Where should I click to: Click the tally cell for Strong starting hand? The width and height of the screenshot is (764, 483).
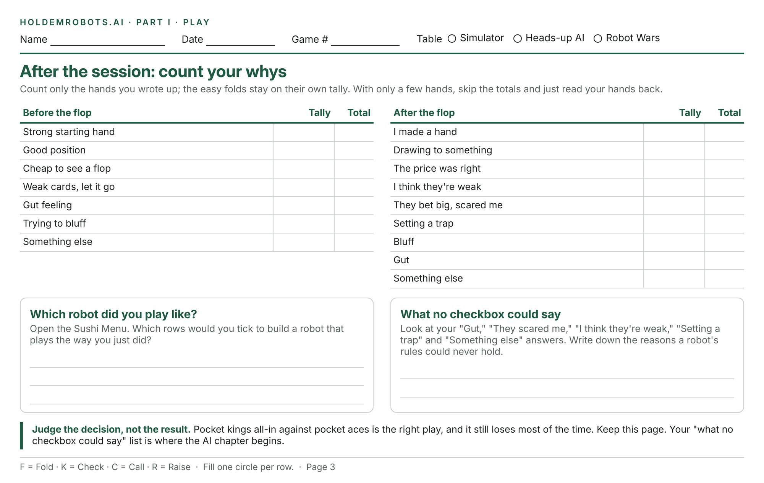pyautogui.click(x=304, y=132)
